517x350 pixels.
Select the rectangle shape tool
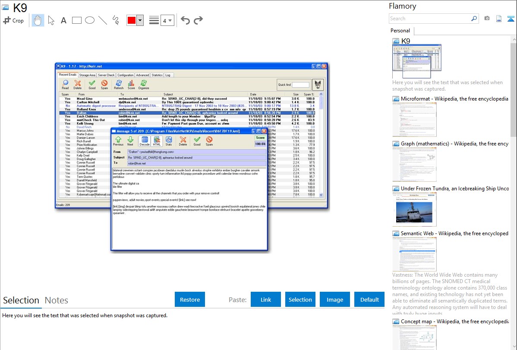tap(77, 20)
